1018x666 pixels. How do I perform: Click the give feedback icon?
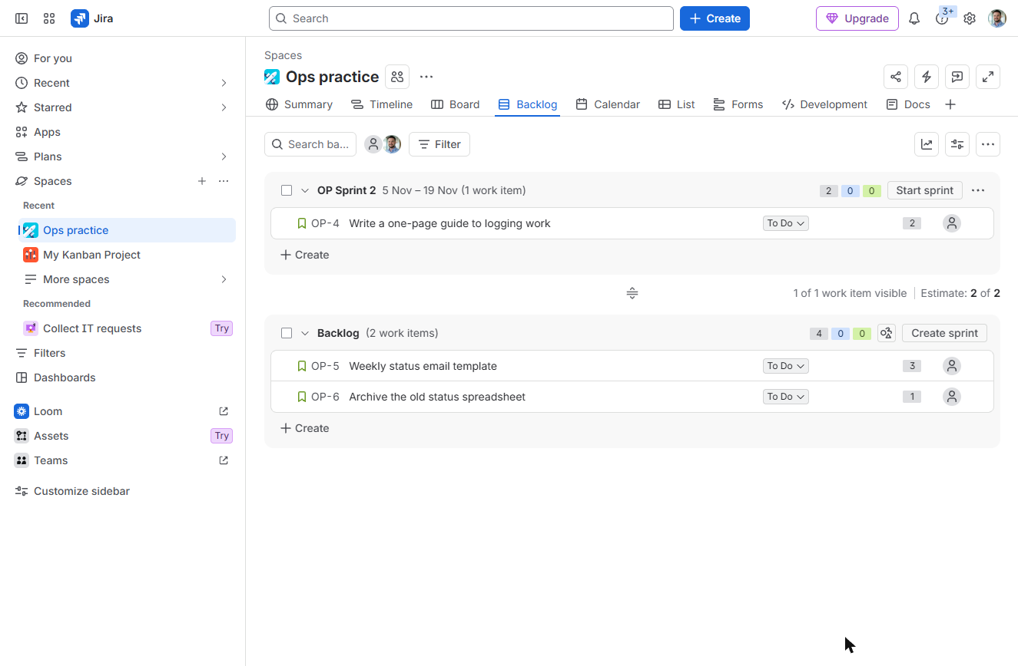[957, 77]
